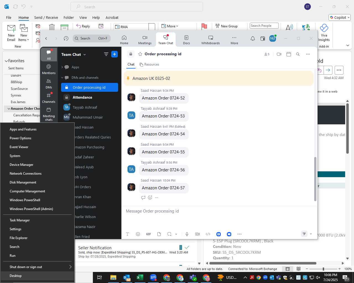The height and width of the screenshot is (283, 354).
Task: Adjust the Outlook zoom slider handle
Action: [323, 269]
